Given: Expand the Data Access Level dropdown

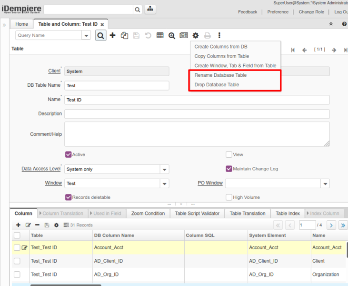Looking at the screenshot, I should click(164, 169).
